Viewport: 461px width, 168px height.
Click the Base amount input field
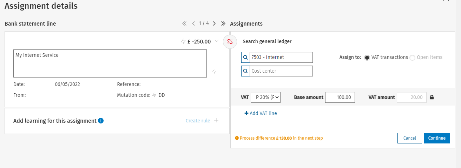[340, 97]
